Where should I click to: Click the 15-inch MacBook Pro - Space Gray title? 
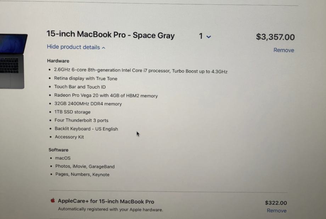point(111,35)
